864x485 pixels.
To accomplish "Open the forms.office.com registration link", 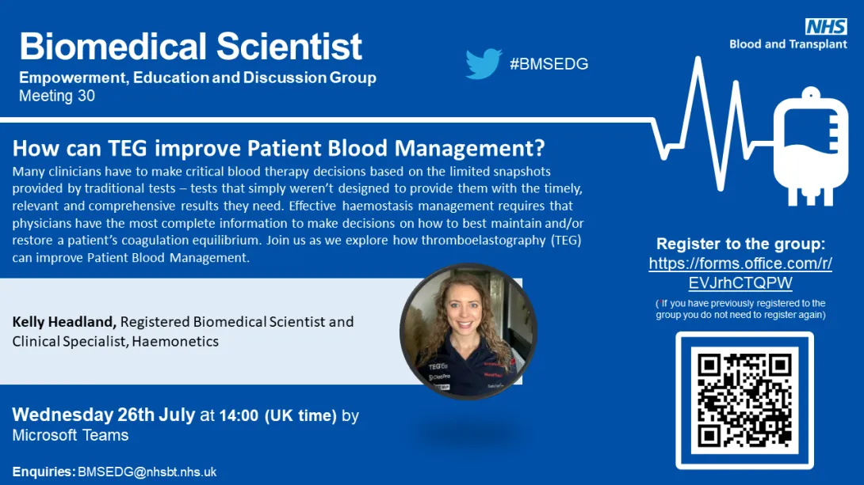I will point(740,273).
